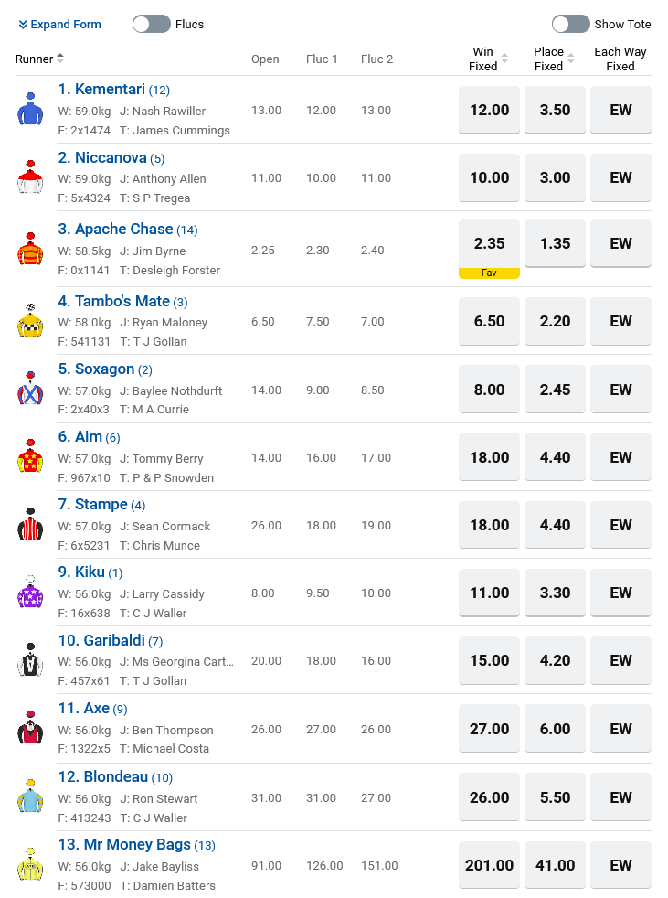The image size is (668, 898).
Task: Select Mr Money Bags win odds 201.00
Action: tap(489, 865)
